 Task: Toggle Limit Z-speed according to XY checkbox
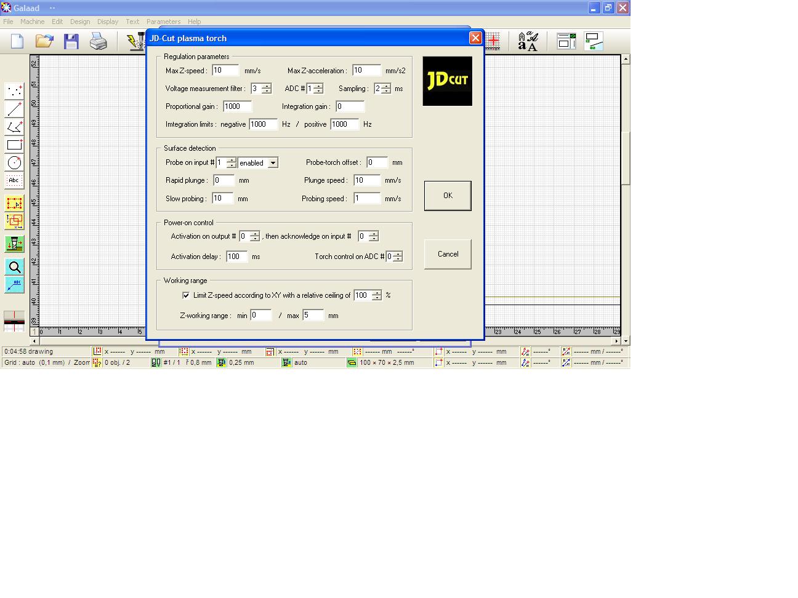(x=186, y=295)
